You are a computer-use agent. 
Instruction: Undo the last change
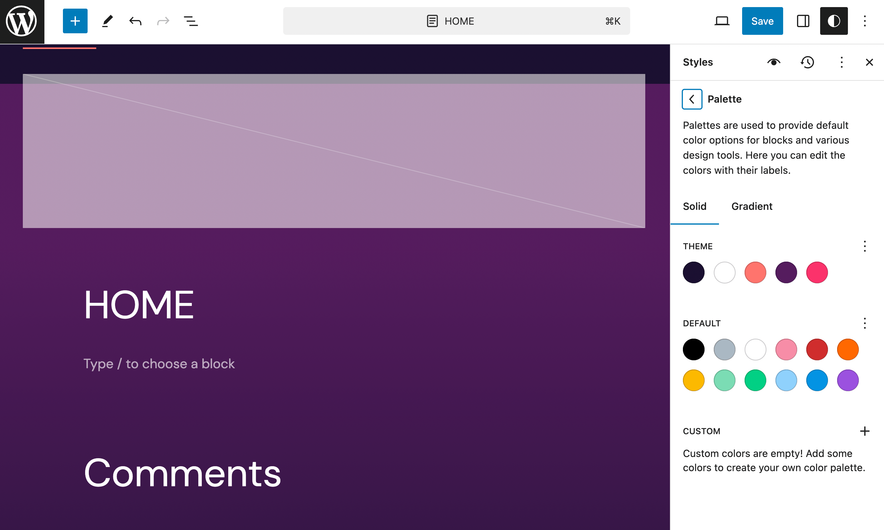(135, 21)
